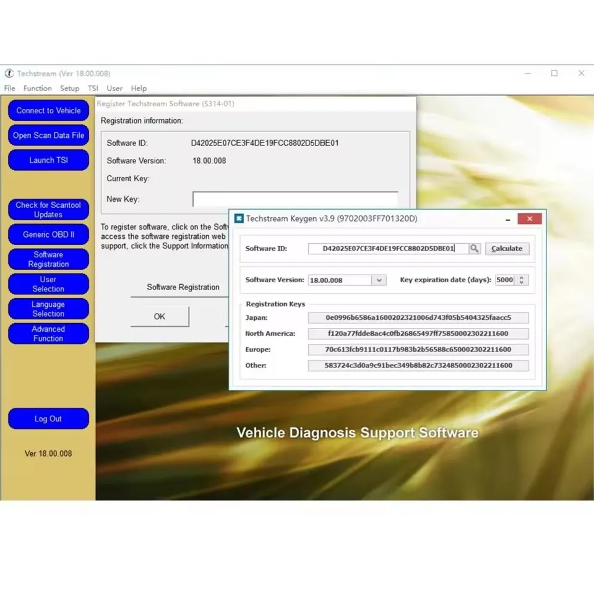Increase key expiration days with up arrow
594x594 pixels.
pyautogui.click(x=522, y=277)
